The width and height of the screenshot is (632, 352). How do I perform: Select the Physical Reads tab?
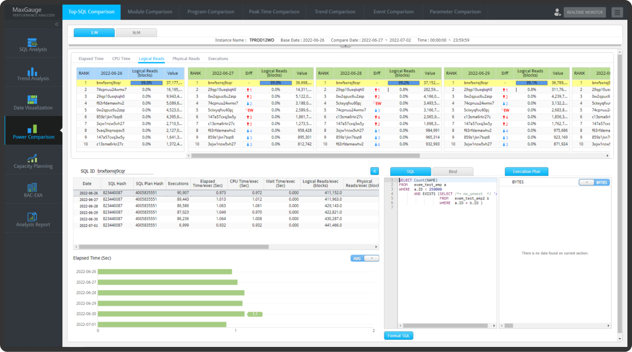186,59
